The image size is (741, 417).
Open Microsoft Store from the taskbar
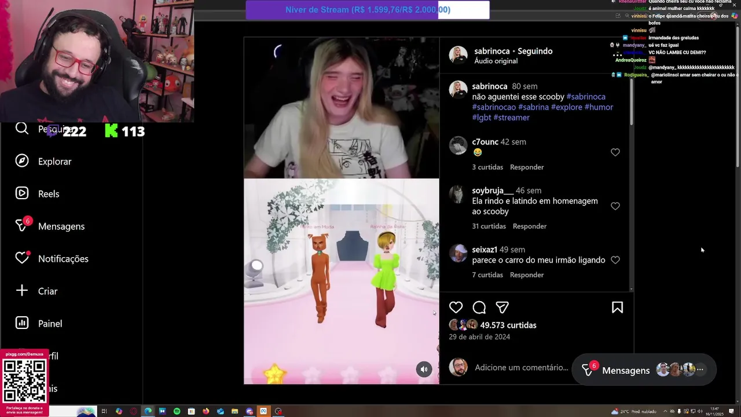(191, 411)
